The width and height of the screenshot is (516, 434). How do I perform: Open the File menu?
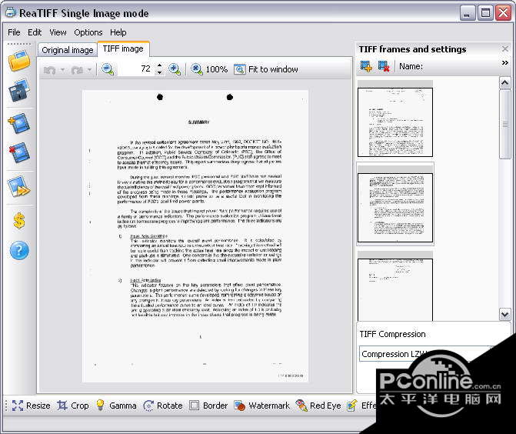14,32
